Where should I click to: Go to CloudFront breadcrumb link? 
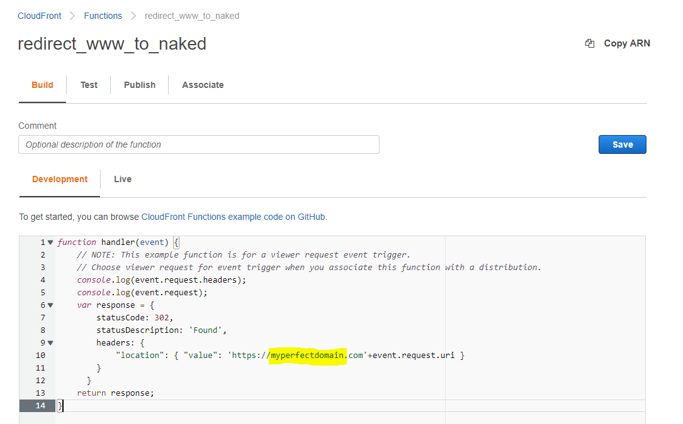point(39,16)
